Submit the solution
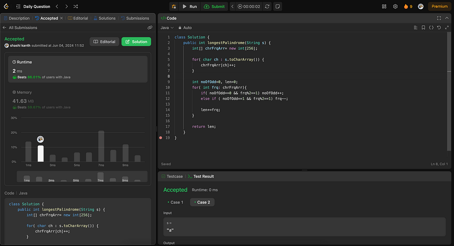Image resolution: width=454 pixels, height=246 pixels. [215, 6]
